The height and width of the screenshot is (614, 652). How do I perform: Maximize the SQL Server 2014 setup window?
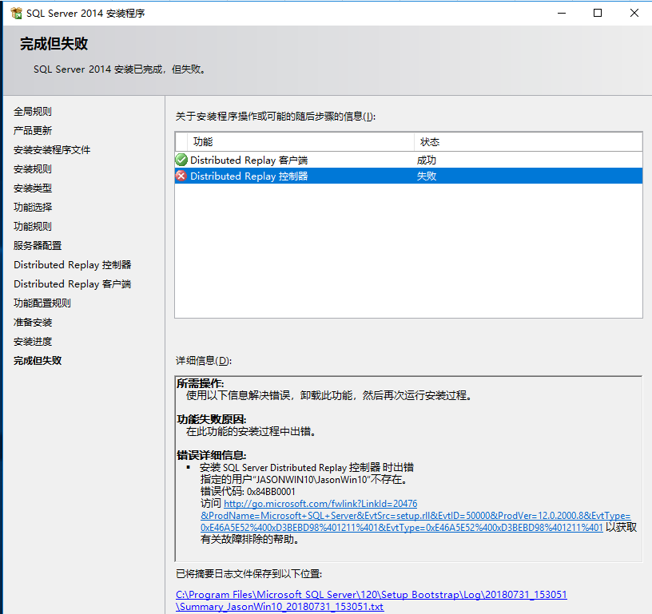coord(598,14)
